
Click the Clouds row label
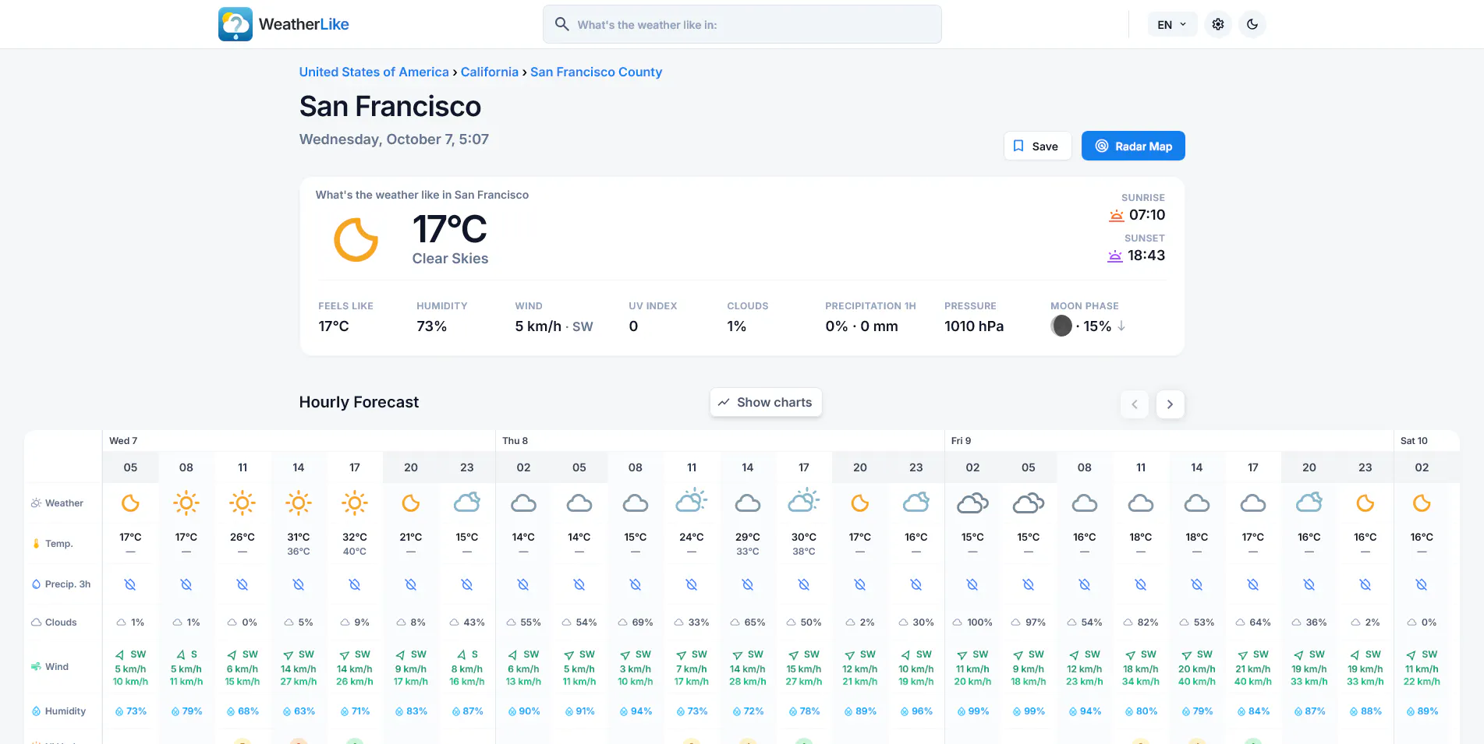pos(54,622)
